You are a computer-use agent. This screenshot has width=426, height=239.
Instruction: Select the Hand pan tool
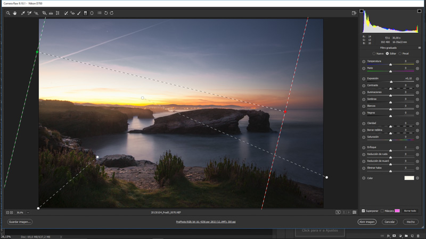point(15,13)
